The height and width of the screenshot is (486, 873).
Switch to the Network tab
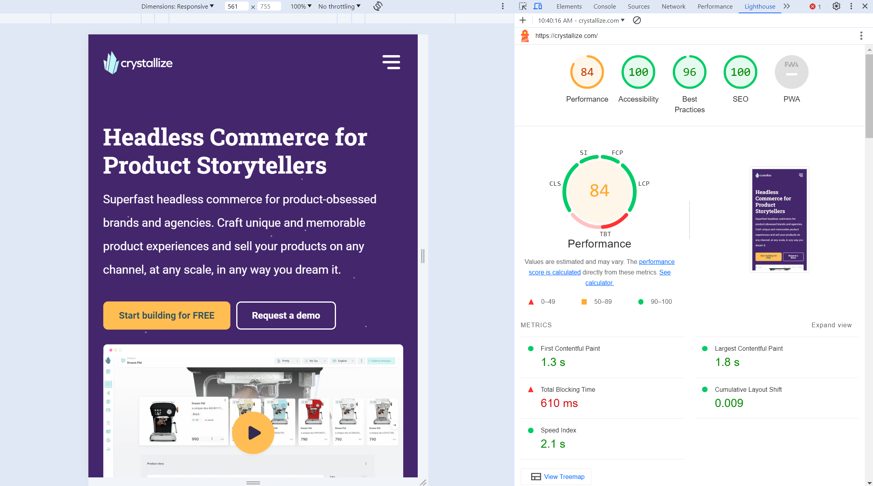(673, 6)
